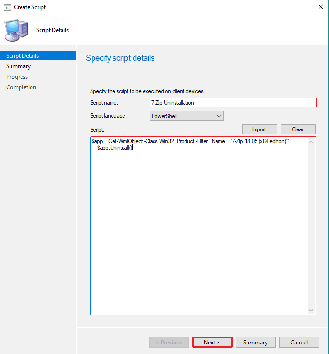Viewport: 329px width, 354px height.
Task: Go to Summary step in left sidebar
Action: 18,66
